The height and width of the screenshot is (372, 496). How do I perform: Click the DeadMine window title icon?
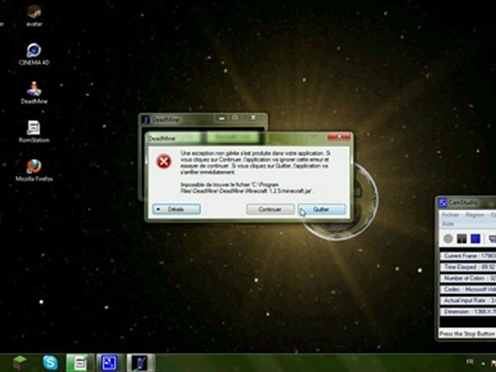coord(146,119)
